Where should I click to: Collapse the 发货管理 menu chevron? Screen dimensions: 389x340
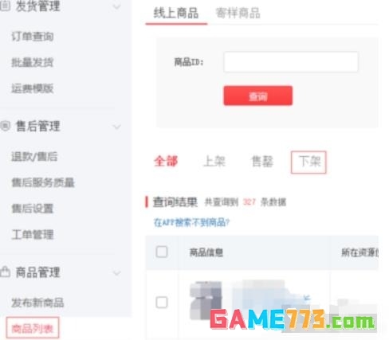click(x=116, y=6)
